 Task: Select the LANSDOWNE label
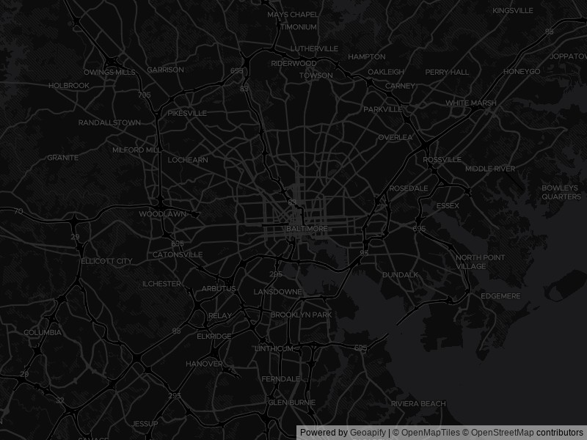coord(277,292)
